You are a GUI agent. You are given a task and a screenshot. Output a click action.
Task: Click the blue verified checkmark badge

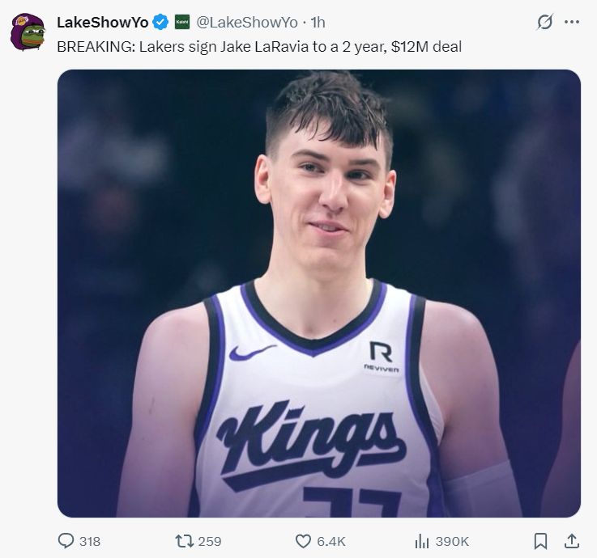click(x=161, y=23)
